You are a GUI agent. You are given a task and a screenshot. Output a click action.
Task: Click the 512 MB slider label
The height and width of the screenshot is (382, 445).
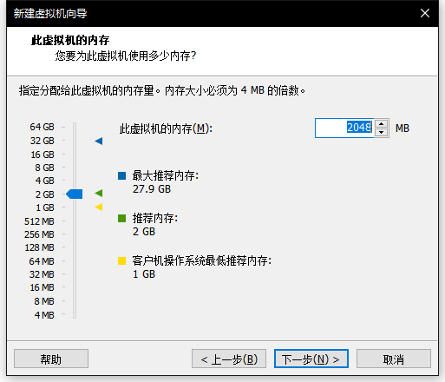pos(39,221)
